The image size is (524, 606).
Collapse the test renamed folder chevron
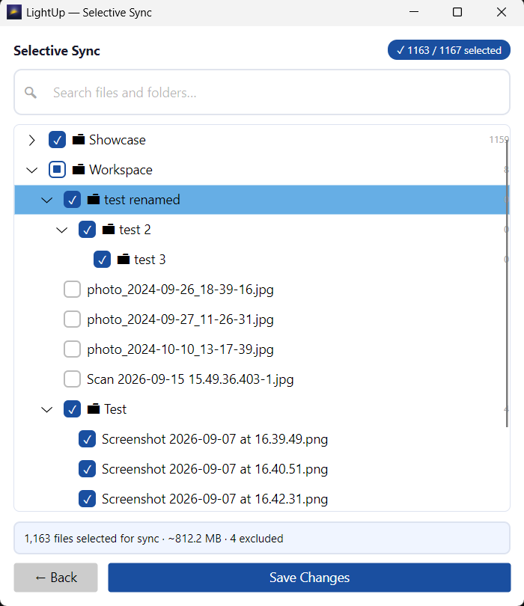47,200
